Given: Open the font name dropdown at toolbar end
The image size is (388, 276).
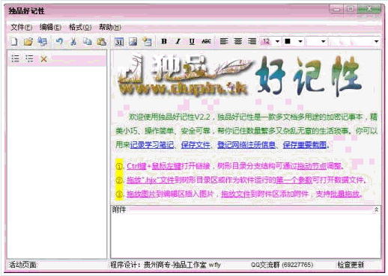Looking at the screenshot, I should [376, 41].
